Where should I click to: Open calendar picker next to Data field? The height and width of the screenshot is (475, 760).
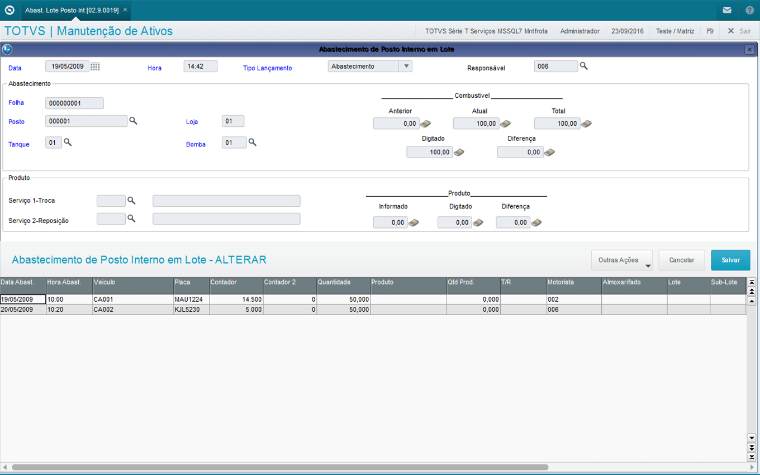[x=95, y=66]
